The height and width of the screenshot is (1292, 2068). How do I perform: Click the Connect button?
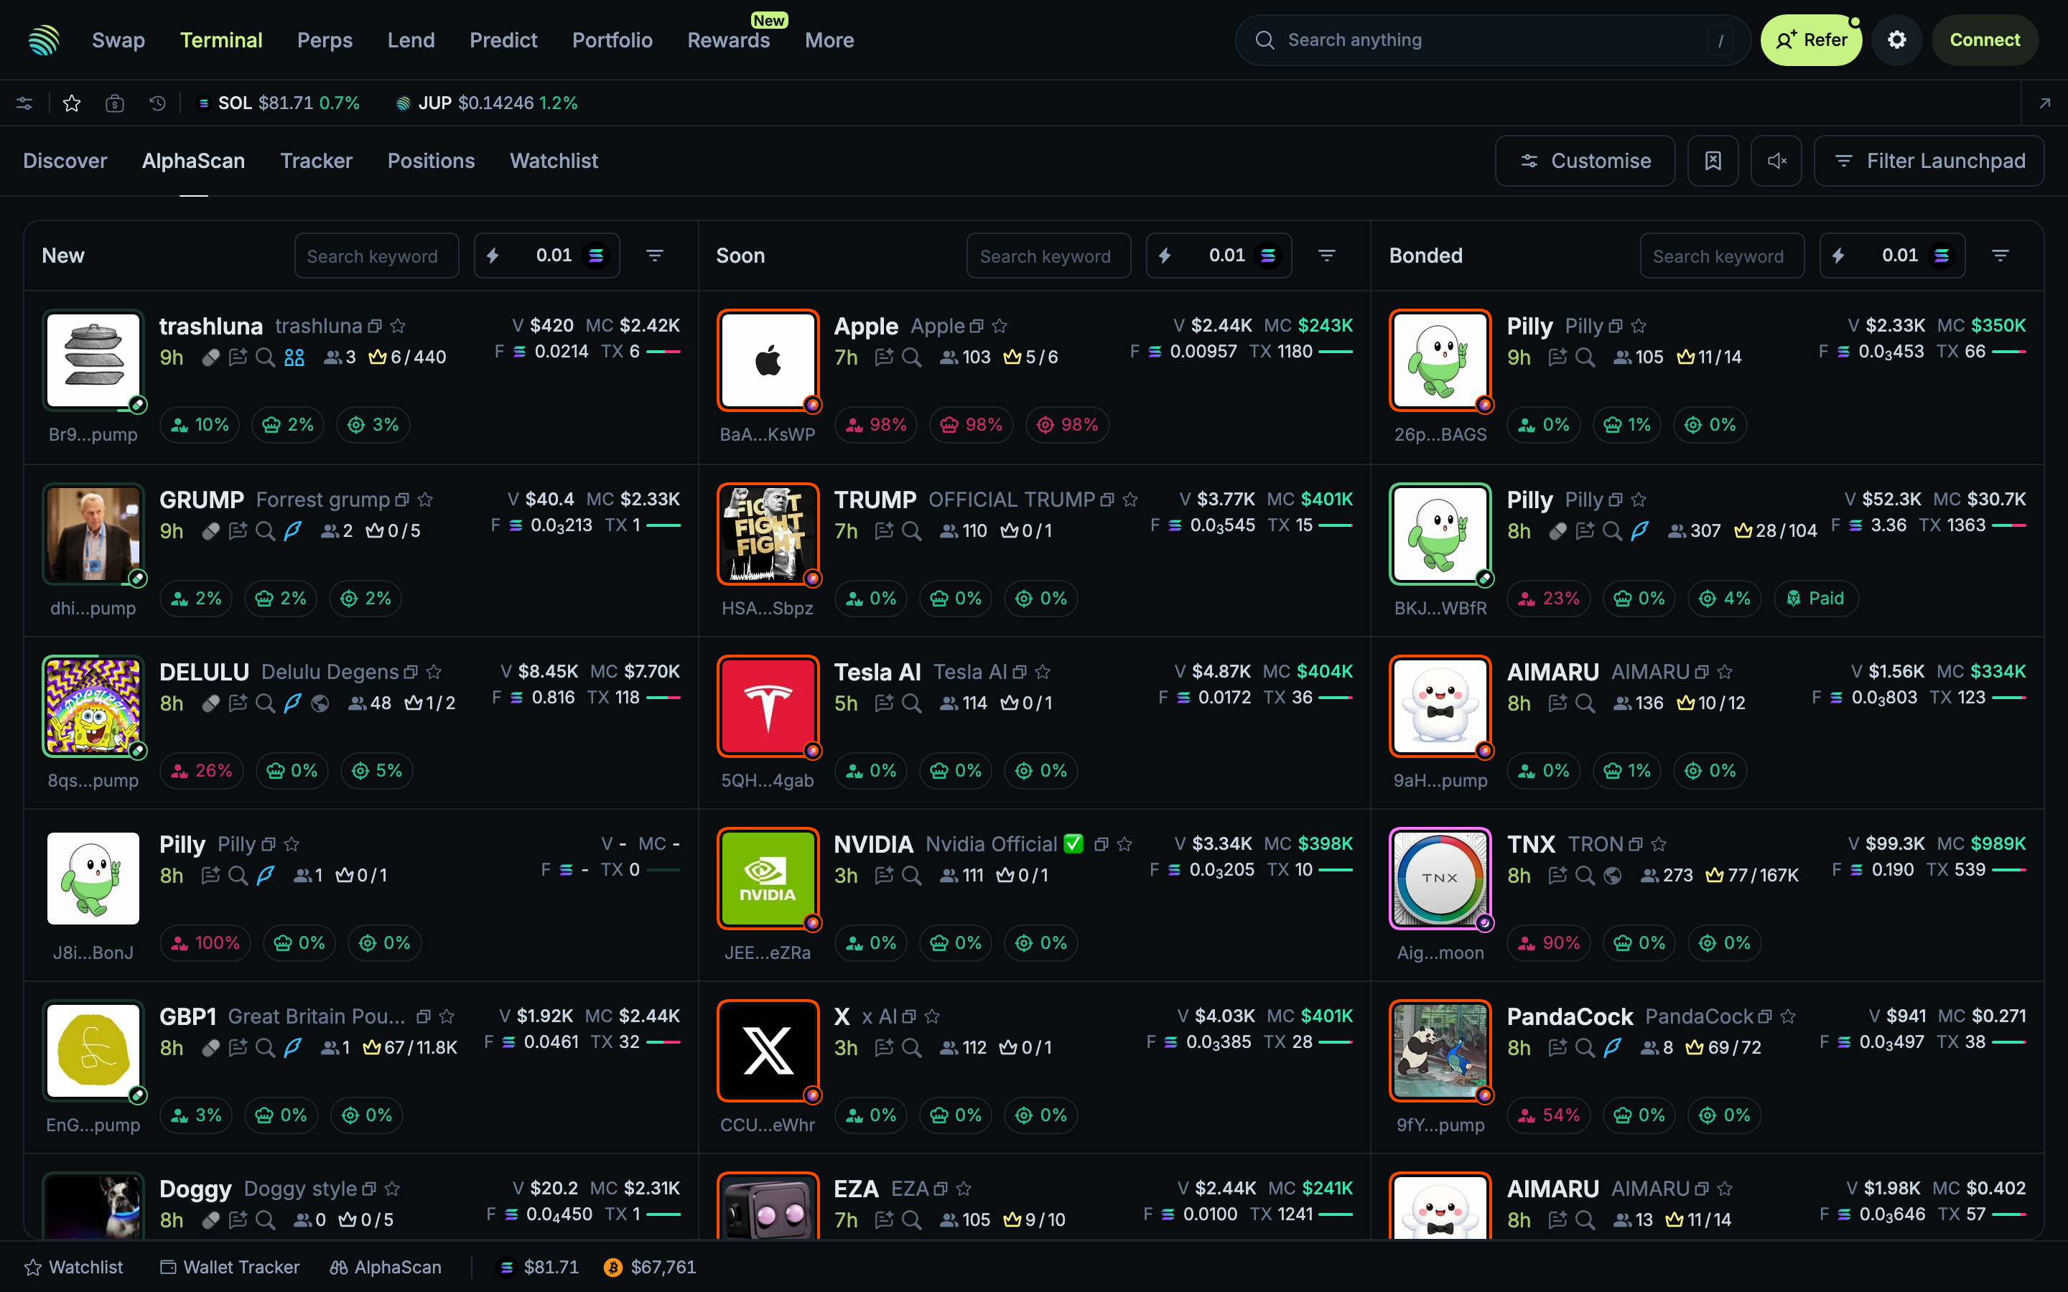pyautogui.click(x=1984, y=39)
